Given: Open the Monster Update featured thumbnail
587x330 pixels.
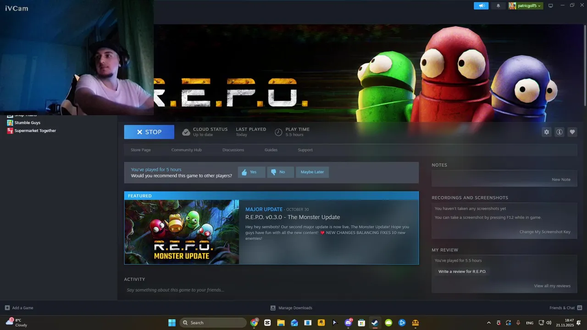Looking at the screenshot, I should 182,232.
